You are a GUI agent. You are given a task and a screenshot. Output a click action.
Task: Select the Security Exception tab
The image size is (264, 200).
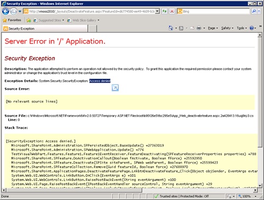pyautogui.click(x=45, y=28)
